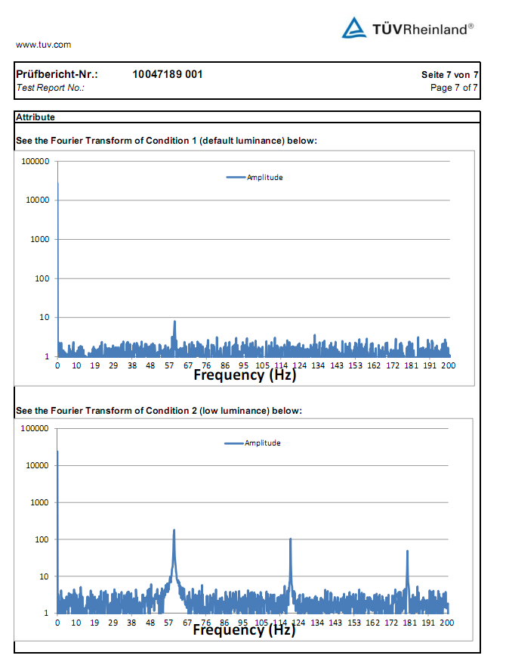
Task: Click x-axis label 181 in Condition 2 chart
Action: (409, 623)
